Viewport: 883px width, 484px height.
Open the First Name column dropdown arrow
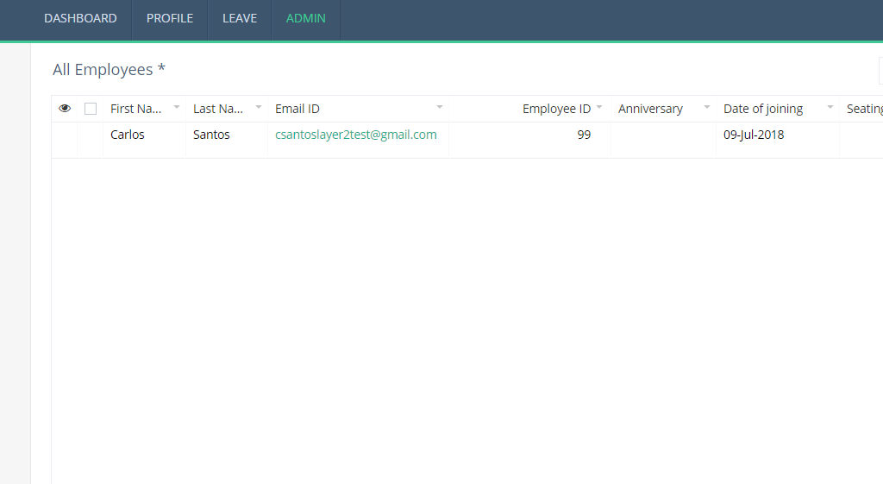[177, 108]
